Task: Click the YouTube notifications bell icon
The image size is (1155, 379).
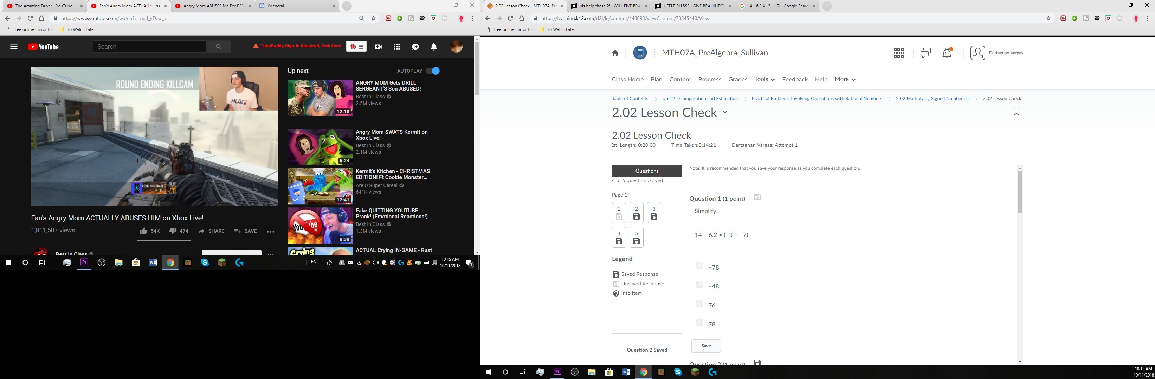Action: pos(434,47)
